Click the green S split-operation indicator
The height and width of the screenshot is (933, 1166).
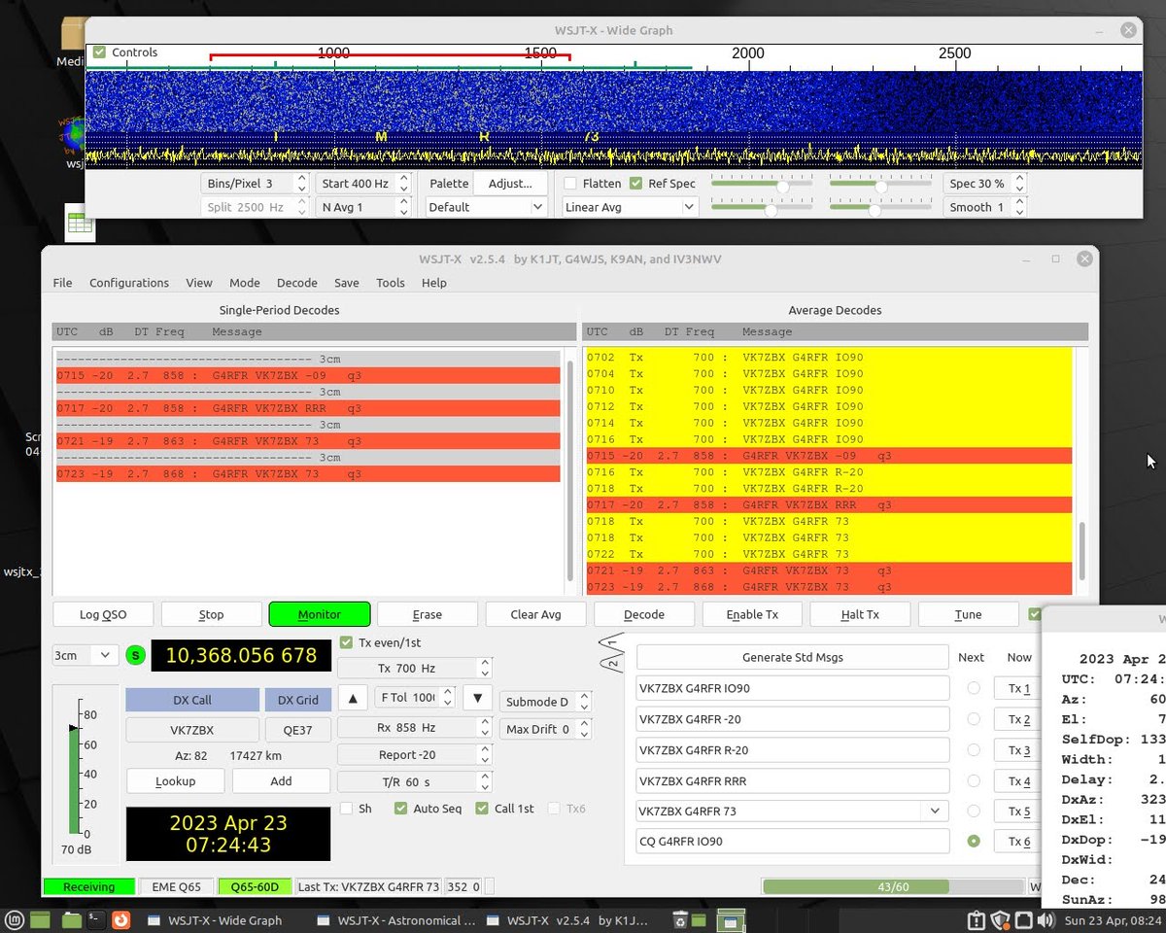(135, 655)
